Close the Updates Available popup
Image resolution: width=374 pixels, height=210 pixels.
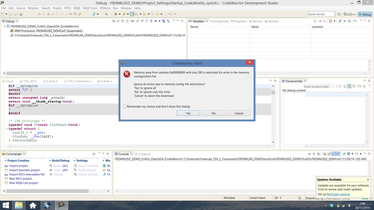pos(368,179)
